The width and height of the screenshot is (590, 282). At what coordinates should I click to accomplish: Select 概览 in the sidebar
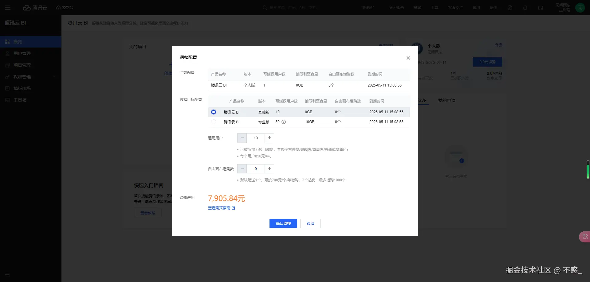click(31, 42)
